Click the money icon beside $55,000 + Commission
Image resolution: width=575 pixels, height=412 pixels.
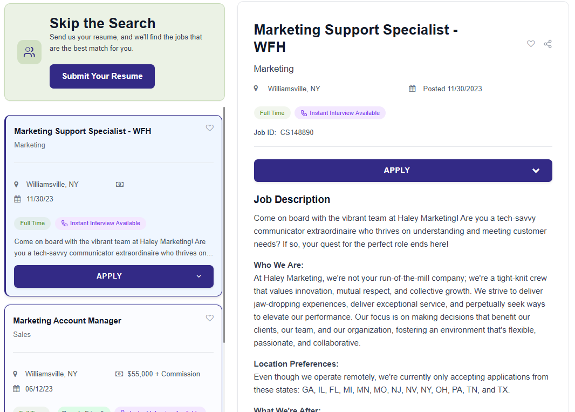tap(119, 374)
